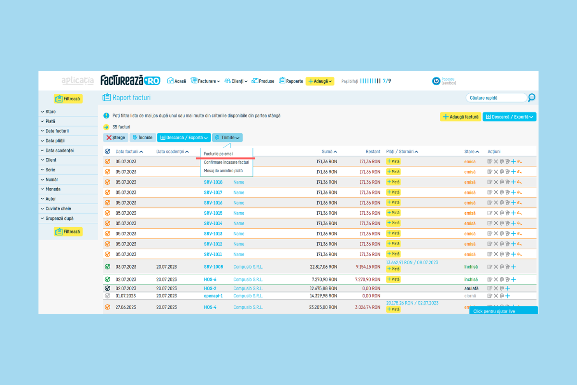This screenshot has height=385, width=577.
Task: Click the blue plus icon for SRV-1008
Action: point(514,267)
